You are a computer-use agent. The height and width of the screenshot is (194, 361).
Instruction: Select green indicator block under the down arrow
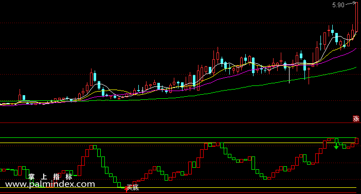[336, 141]
